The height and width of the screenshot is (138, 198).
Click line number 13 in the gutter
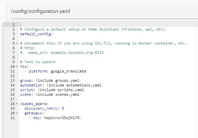click(x=13, y=80)
